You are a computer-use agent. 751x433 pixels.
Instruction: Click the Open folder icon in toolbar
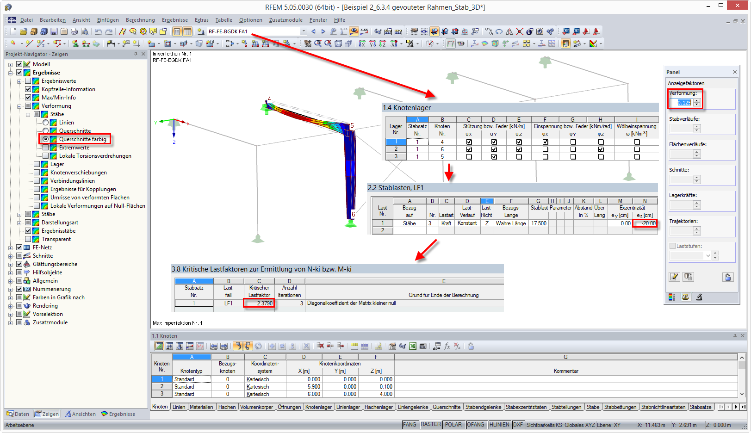pyautogui.click(x=24, y=31)
